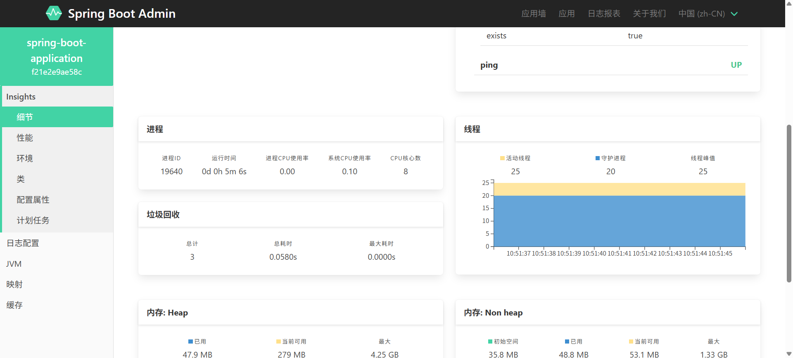Click the UP status of ping
The image size is (793, 358).
click(x=736, y=65)
